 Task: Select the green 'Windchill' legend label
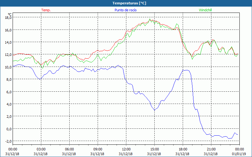(205, 10)
